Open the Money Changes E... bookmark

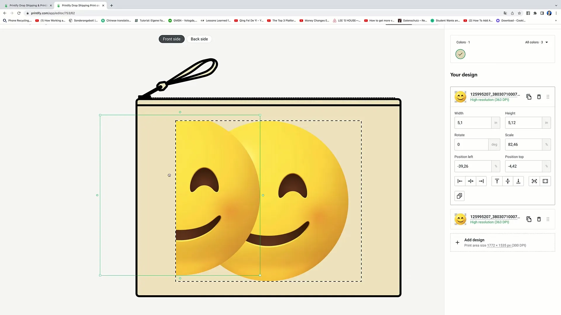tap(314, 20)
